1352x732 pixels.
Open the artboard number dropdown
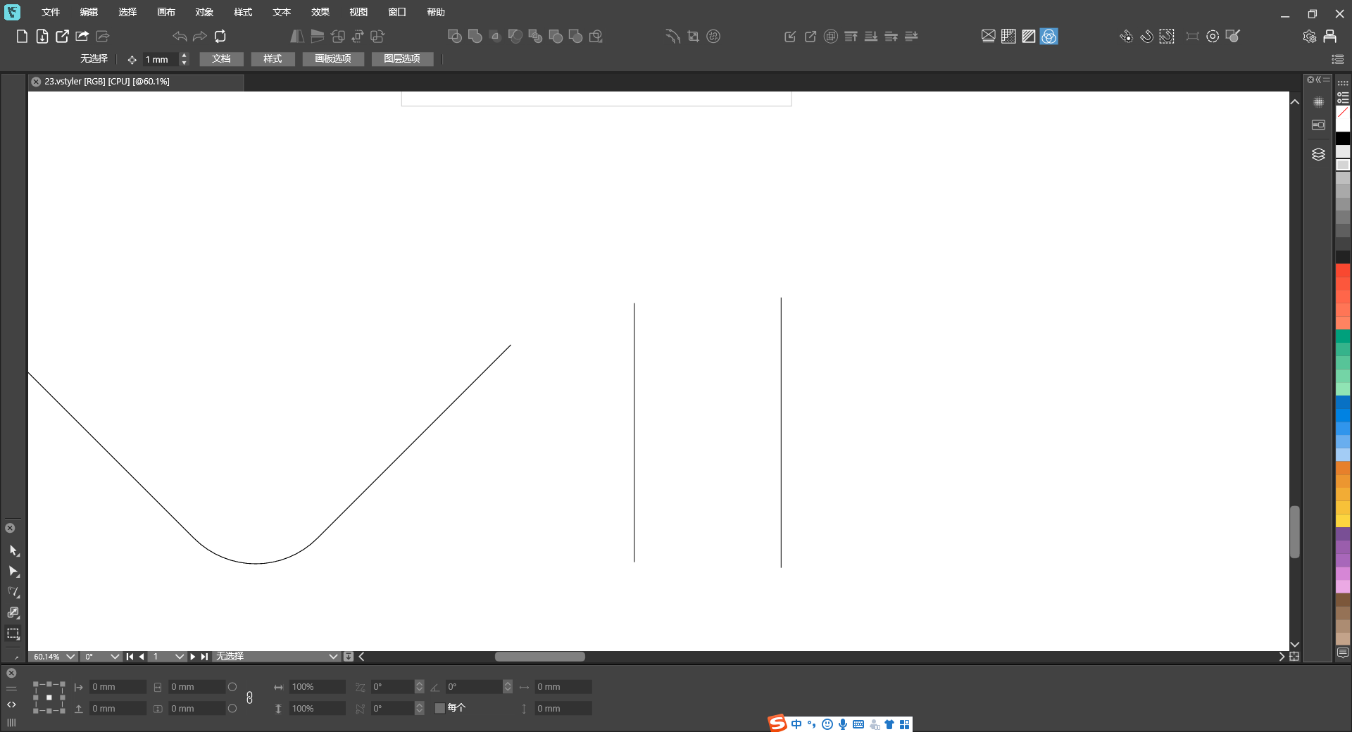(x=180, y=657)
